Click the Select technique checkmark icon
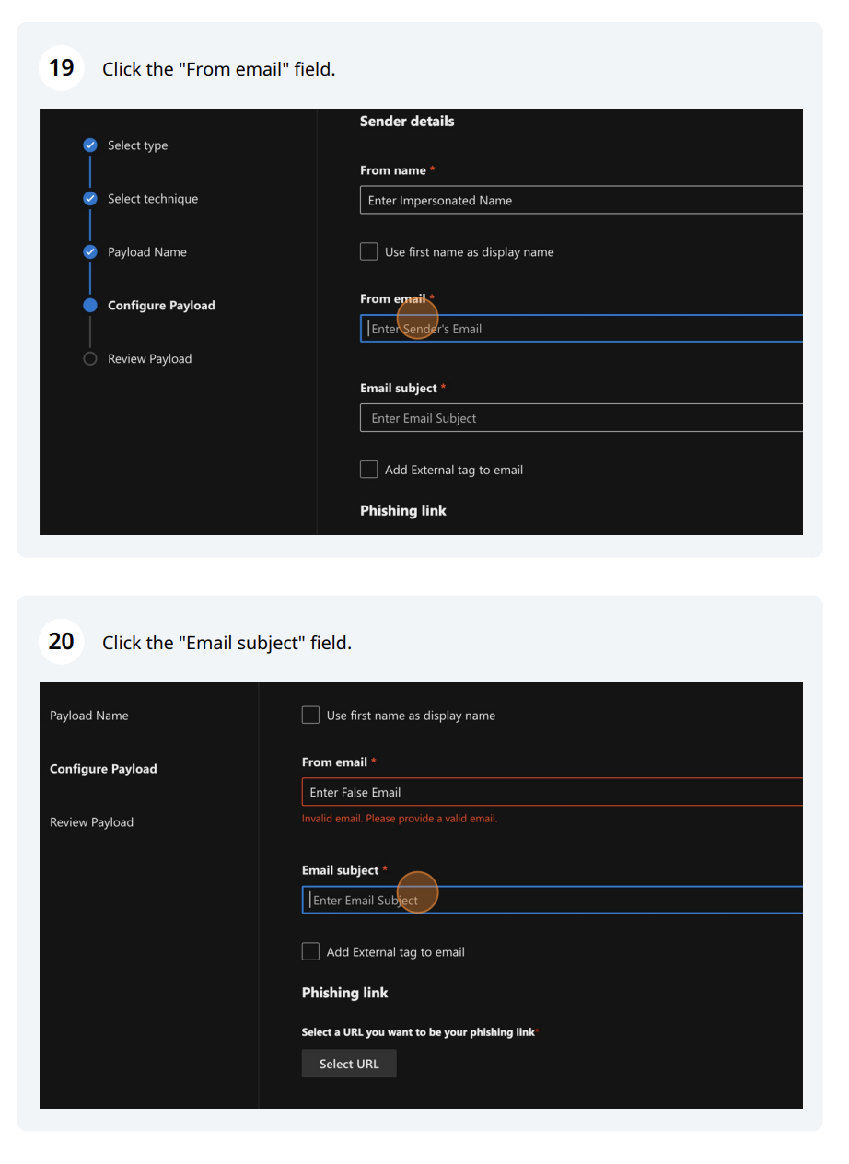The width and height of the screenshot is (849, 1164). point(90,199)
